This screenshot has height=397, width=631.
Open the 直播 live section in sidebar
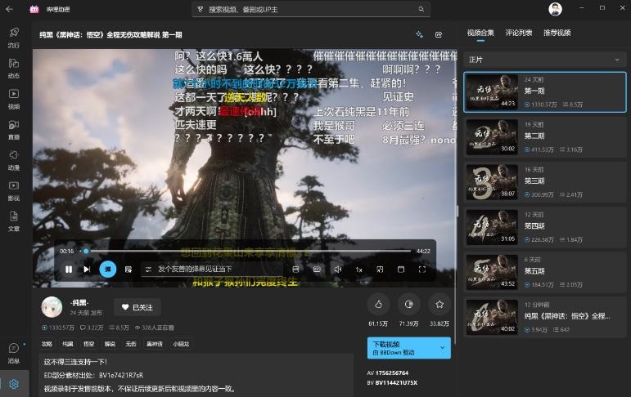coord(14,129)
